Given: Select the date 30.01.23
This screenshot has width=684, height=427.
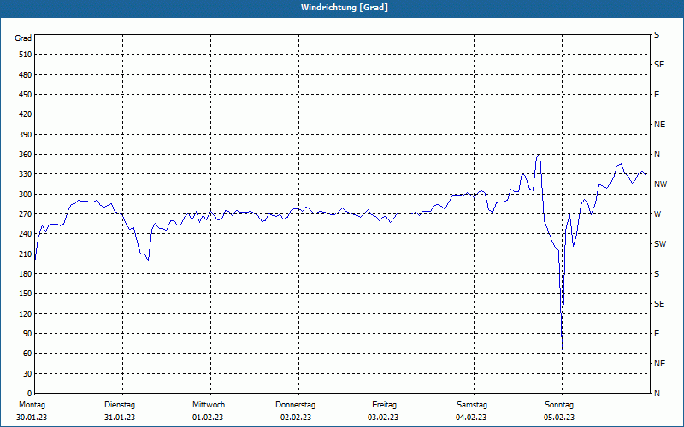Looking at the screenshot, I should point(32,418).
